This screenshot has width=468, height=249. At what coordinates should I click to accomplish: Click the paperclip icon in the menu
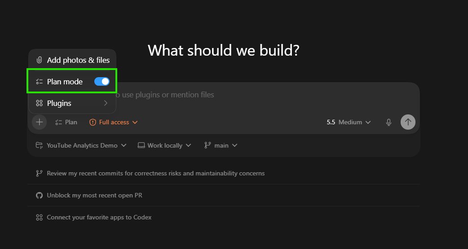pos(39,60)
